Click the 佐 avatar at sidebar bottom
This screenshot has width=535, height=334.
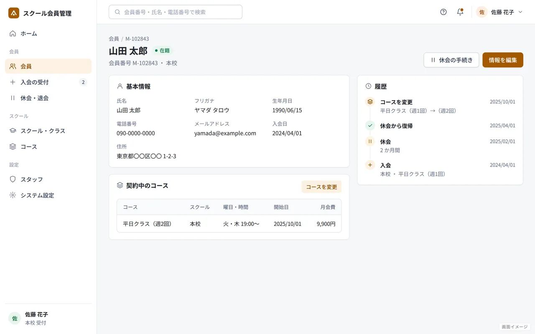15,318
